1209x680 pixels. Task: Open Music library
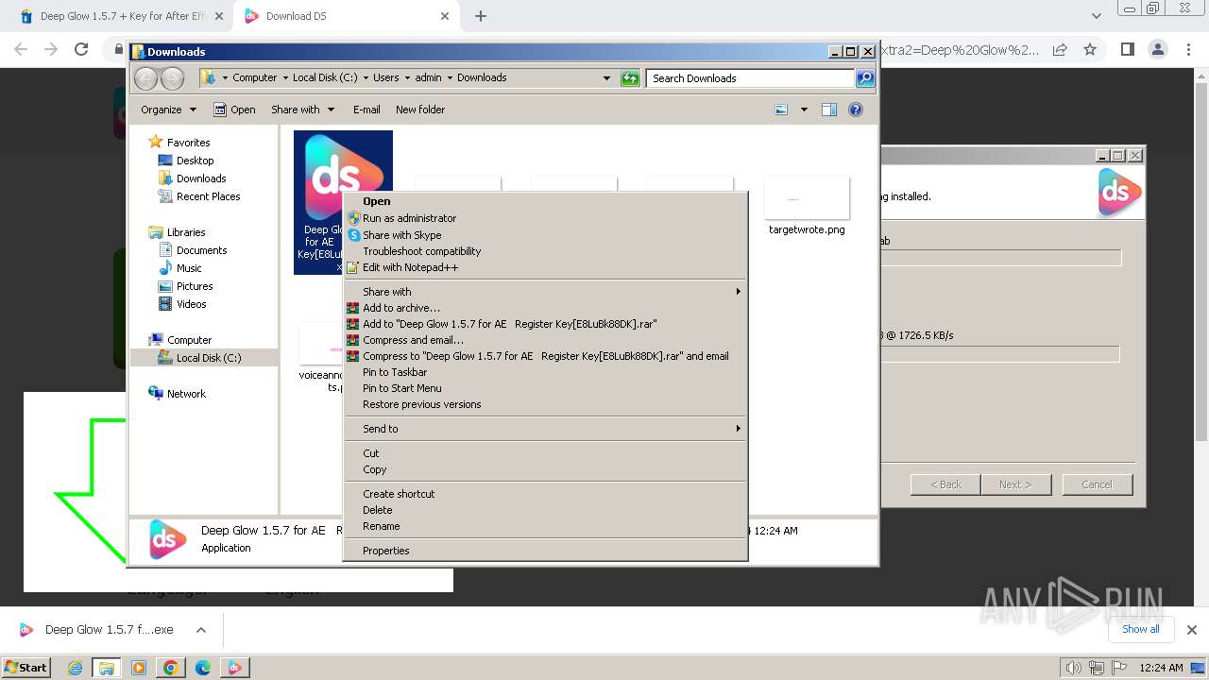(189, 268)
